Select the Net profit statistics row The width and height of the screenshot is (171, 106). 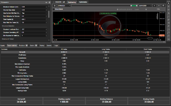(x=85, y=52)
